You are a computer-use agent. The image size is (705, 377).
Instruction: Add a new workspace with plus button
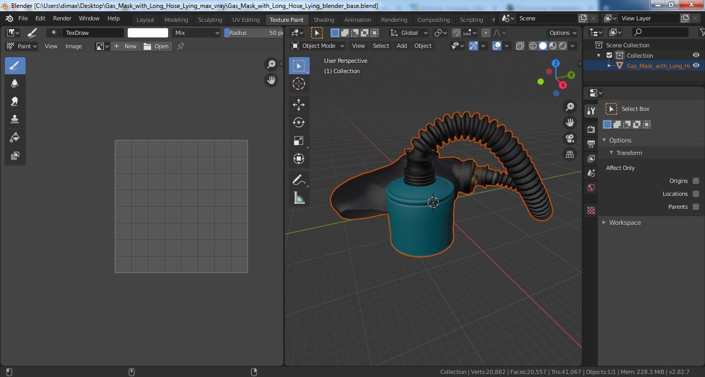pyautogui.click(x=493, y=19)
